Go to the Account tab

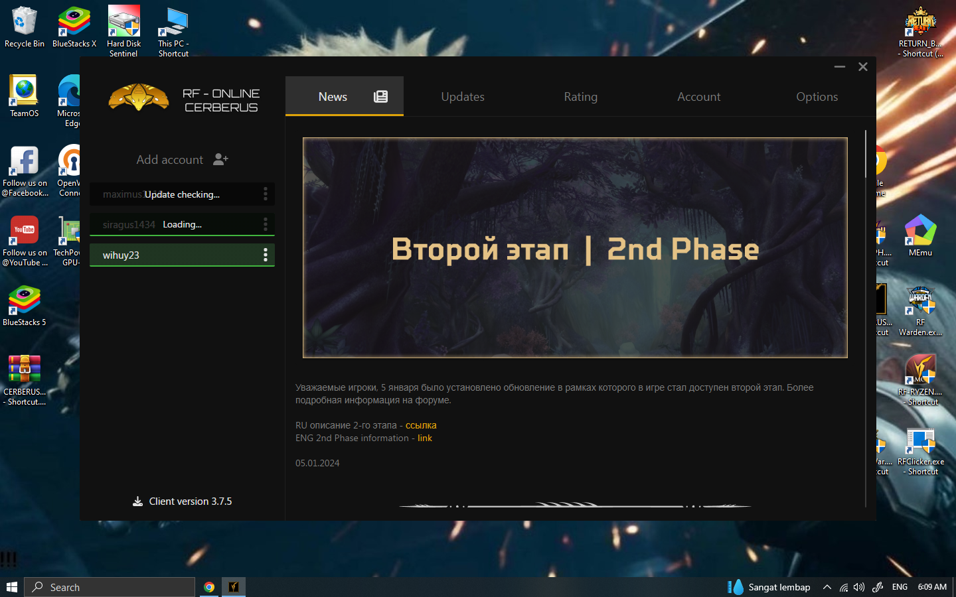click(x=699, y=96)
